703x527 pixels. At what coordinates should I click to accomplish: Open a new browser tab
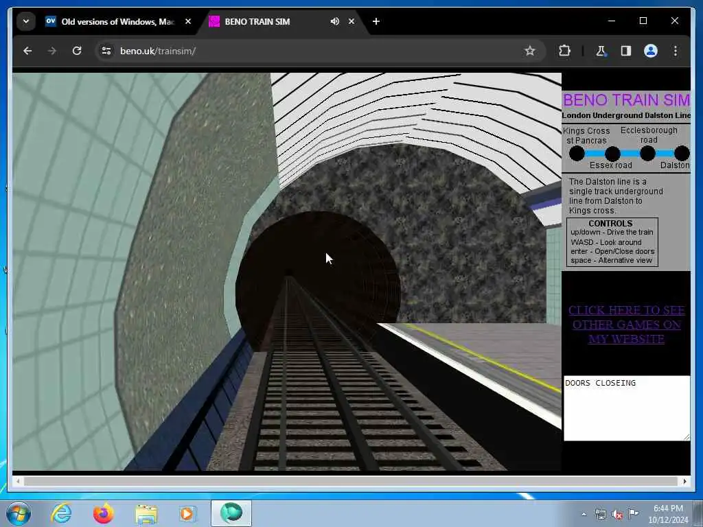pyautogui.click(x=376, y=21)
